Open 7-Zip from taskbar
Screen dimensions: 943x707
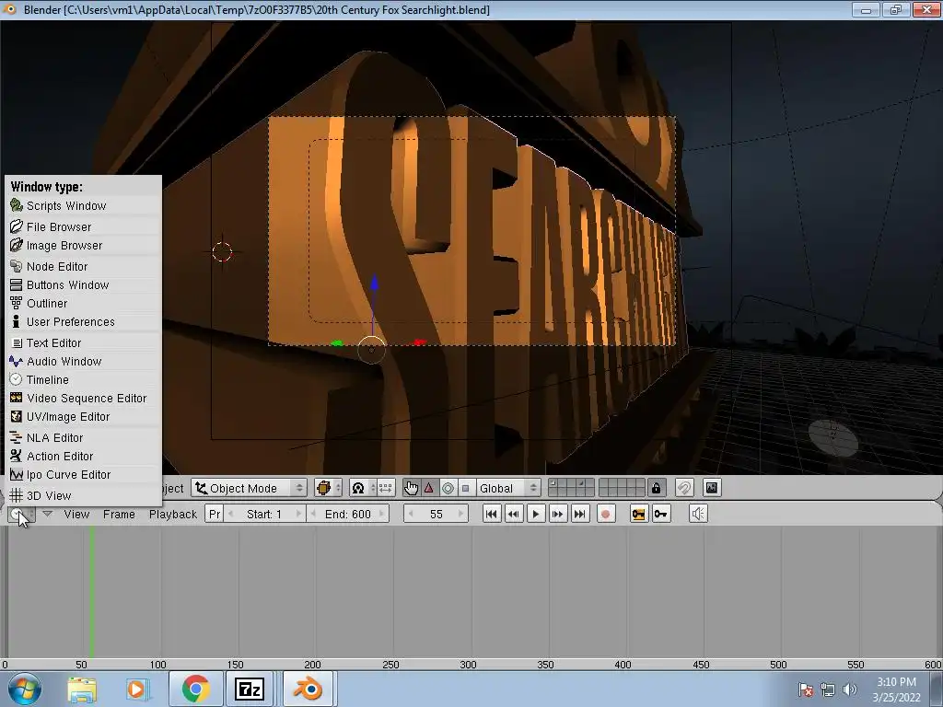[250, 689]
